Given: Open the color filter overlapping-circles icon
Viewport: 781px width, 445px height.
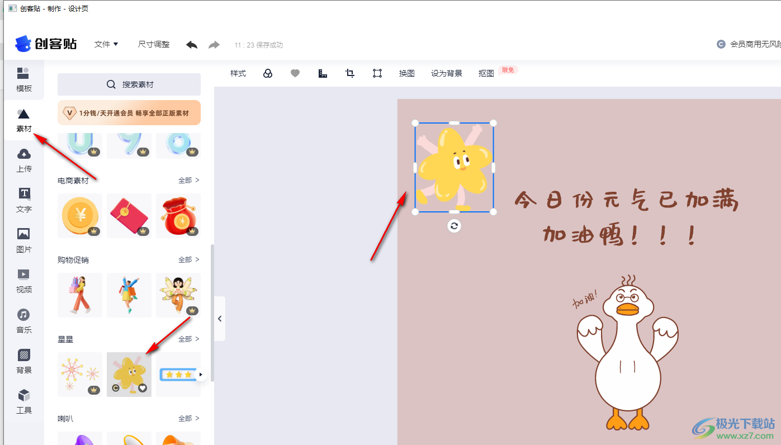Looking at the screenshot, I should pos(268,73).
